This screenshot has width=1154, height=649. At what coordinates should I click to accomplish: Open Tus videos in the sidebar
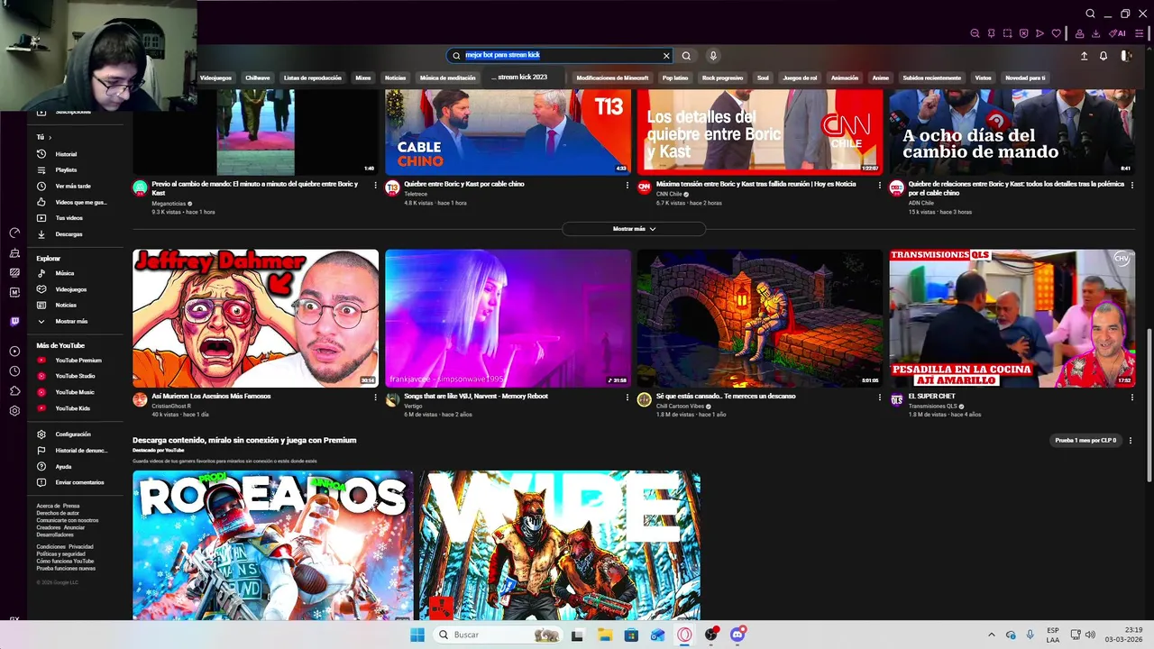pos(69,218)
